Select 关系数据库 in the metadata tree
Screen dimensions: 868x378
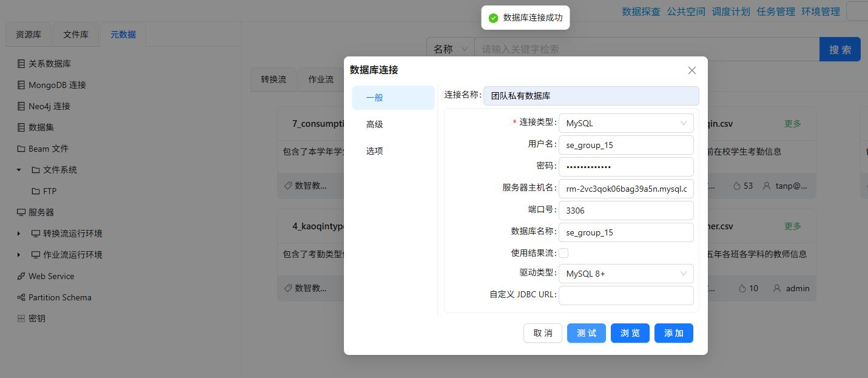(x=50, y=64)
